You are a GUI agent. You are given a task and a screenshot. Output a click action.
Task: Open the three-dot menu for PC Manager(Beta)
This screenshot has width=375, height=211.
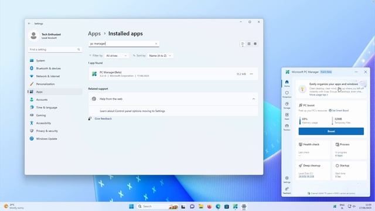click(x=251, y=74)
